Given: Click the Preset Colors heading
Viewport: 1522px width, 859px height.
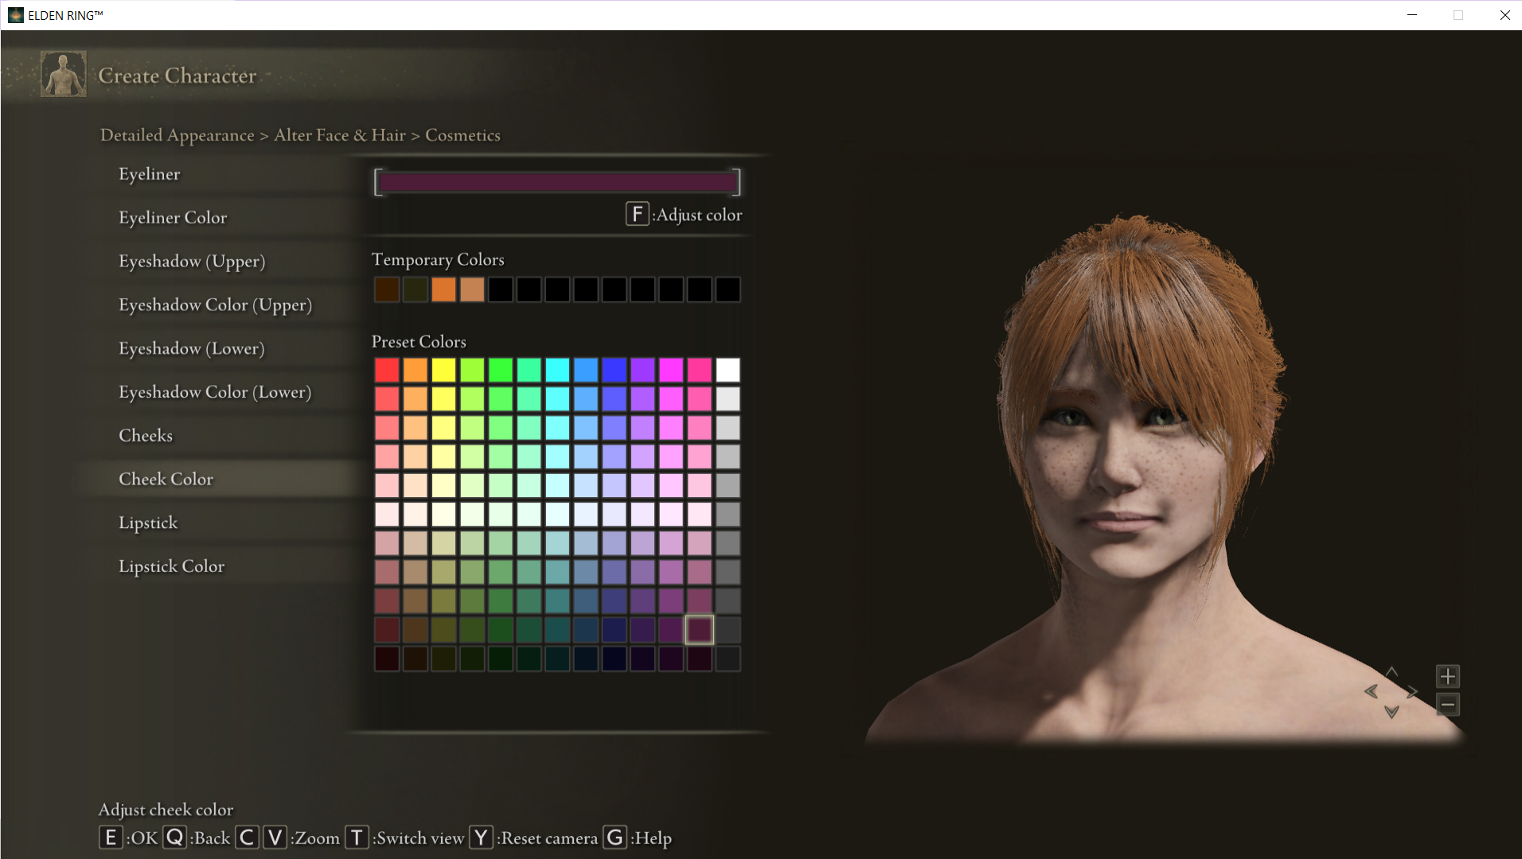Looking at the screenshot, I should pos(419,342).
